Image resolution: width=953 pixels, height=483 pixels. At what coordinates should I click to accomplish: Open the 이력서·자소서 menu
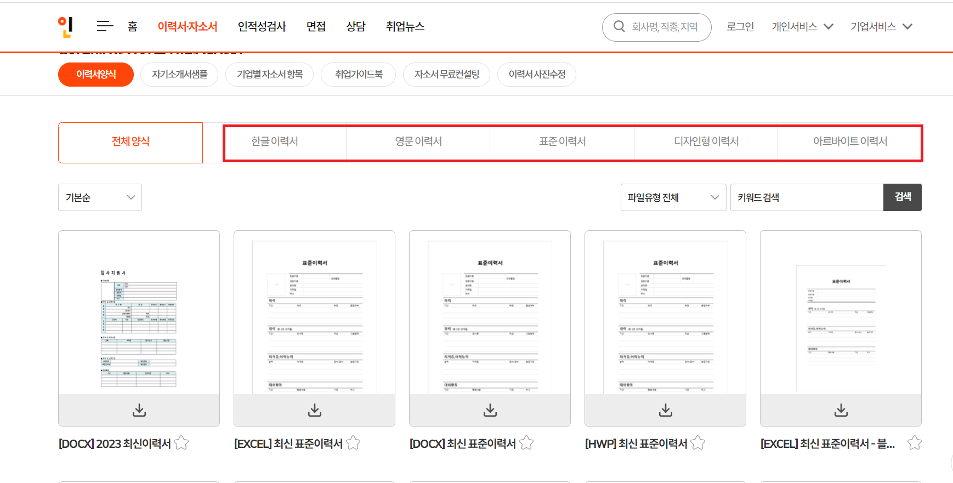pos(188,26)
